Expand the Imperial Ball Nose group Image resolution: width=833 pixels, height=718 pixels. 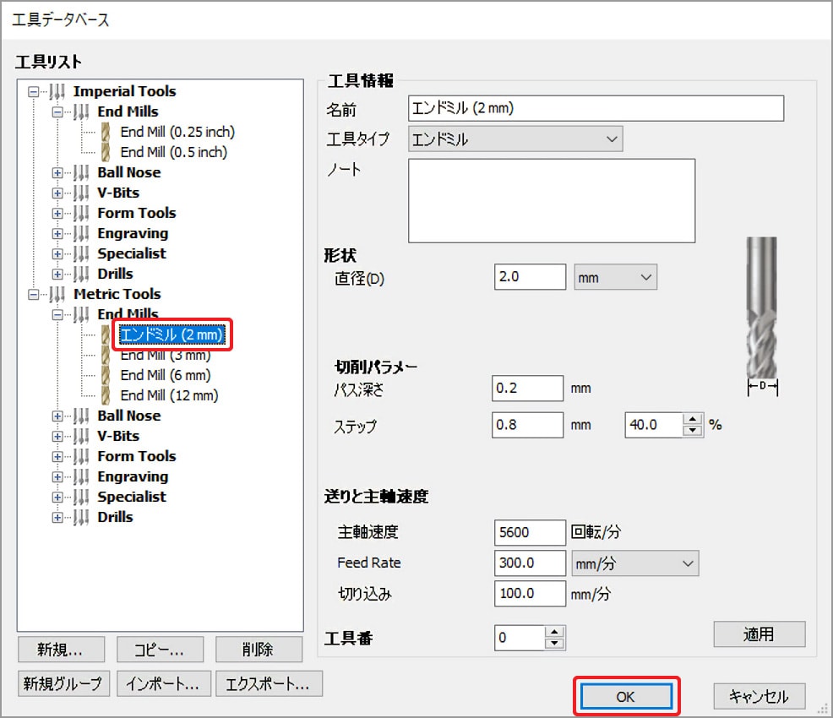57,172
